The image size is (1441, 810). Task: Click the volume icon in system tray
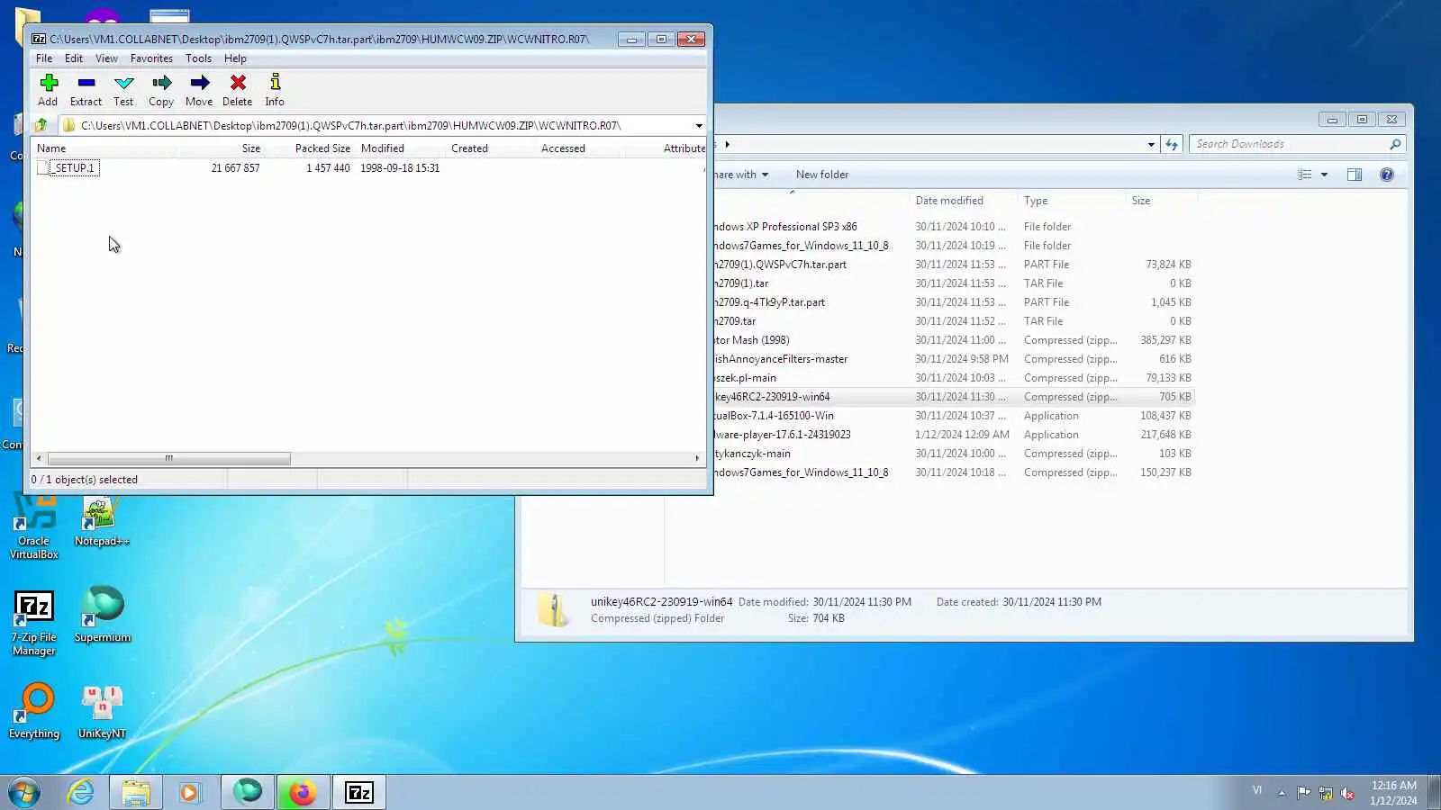1348,793
